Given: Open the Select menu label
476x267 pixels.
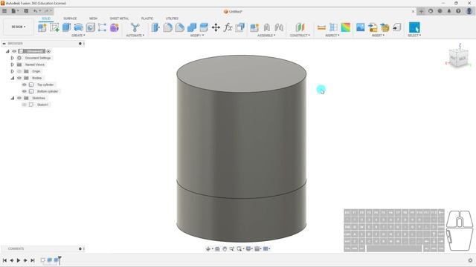Looking at the screenshot, I should pyautogui.click(x=414, y=36).
